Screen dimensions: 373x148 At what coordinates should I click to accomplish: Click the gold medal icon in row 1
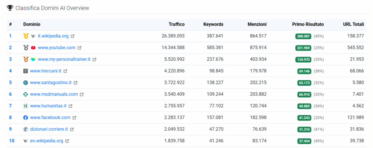(26, 36)
